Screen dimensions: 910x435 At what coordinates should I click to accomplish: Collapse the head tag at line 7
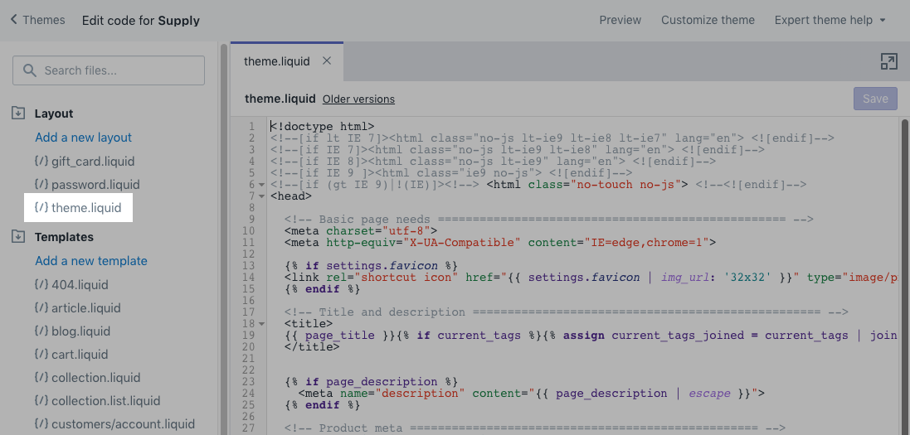click(262, 196)
